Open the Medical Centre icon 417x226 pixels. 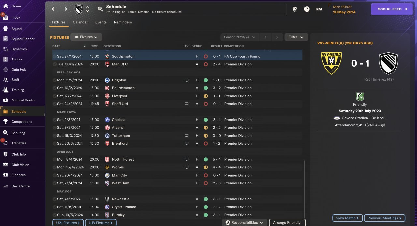[x=5, y=100]
